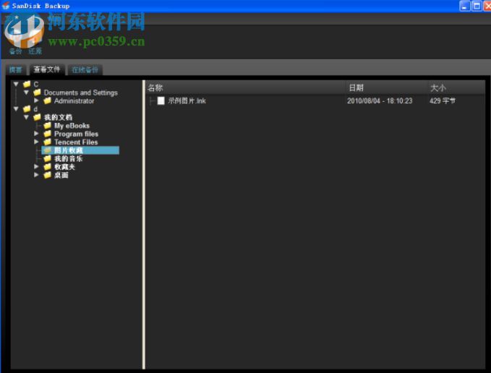This screenshot has height=373, width=491.
Task: Select the 我的文档 tree label
Action: tap(59, 117)
